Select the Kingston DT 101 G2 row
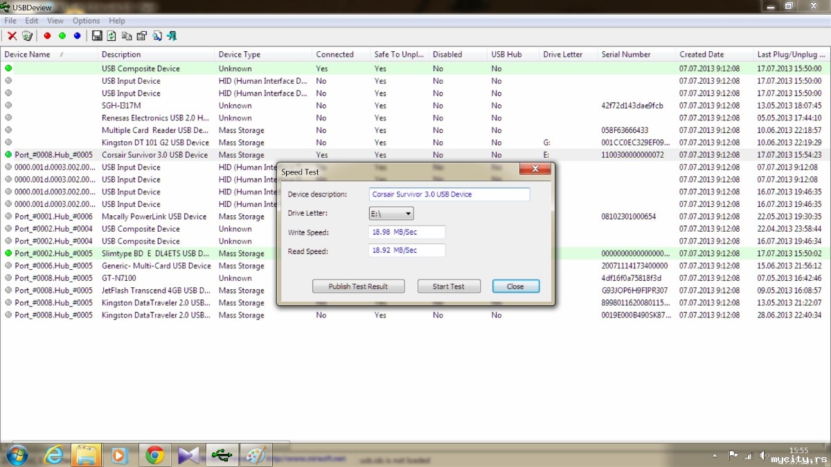Viewport: 831px width, 467px height. click(415, 143)
